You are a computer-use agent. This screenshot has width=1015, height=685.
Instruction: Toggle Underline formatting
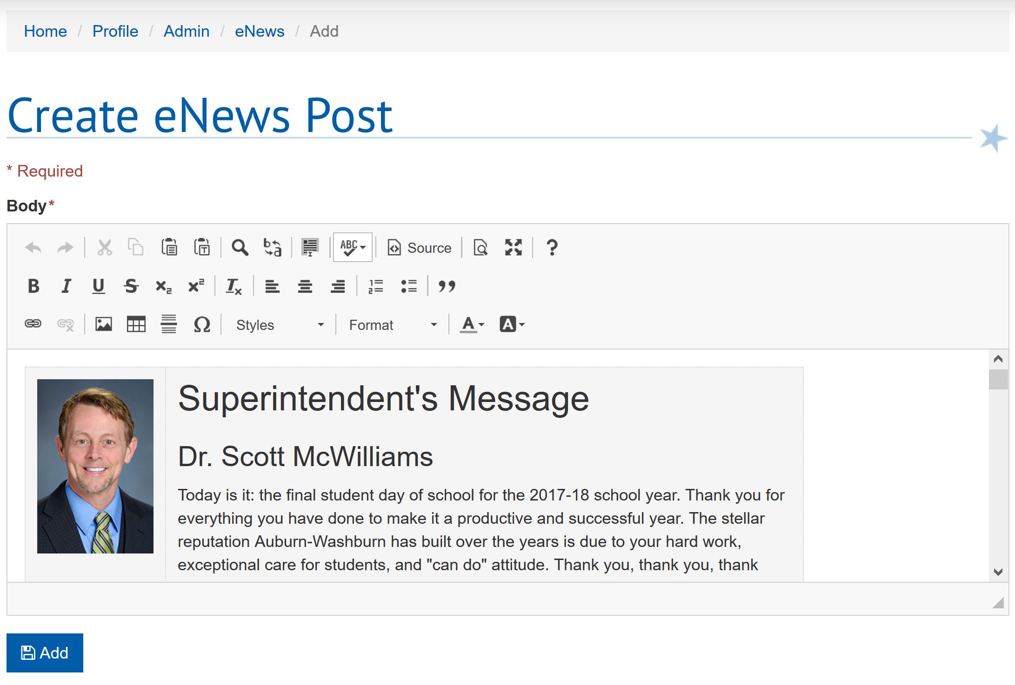[98, 286]
